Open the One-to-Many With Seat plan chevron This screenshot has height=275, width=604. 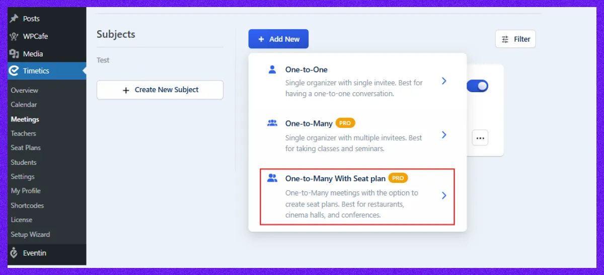pos(444,195)
